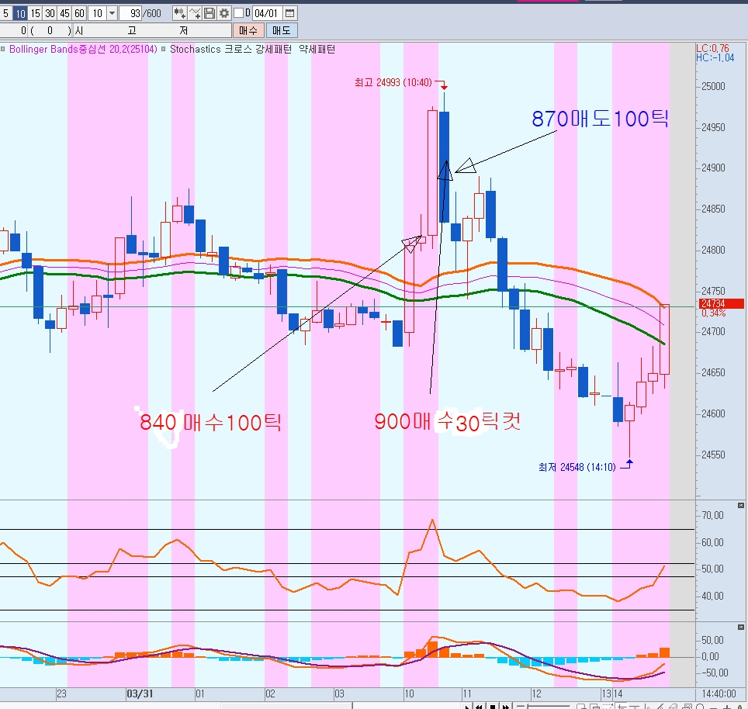748x709 pixels.
Task: Switch to the 30-minute interval button
Action: coord(50,13)
